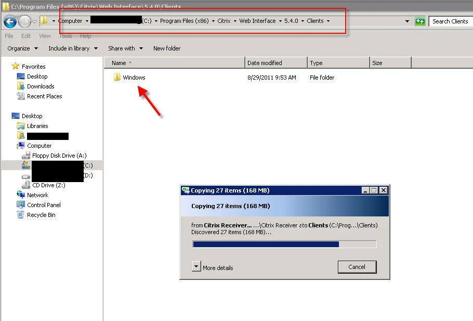Click the Computer icon in tree

point(20,145)
